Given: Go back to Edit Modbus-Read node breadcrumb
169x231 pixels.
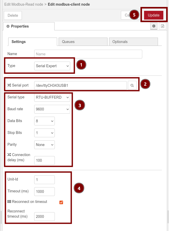Looking at the screenshot, I should pyautogui.click(x=24, y=4).
